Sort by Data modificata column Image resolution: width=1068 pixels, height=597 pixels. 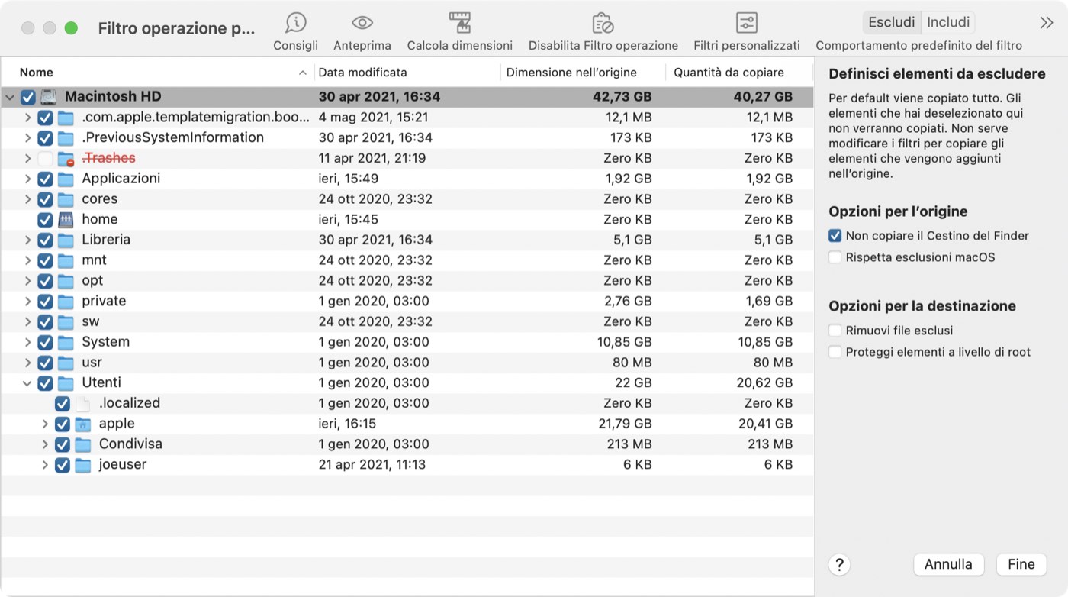coord(407,73)
